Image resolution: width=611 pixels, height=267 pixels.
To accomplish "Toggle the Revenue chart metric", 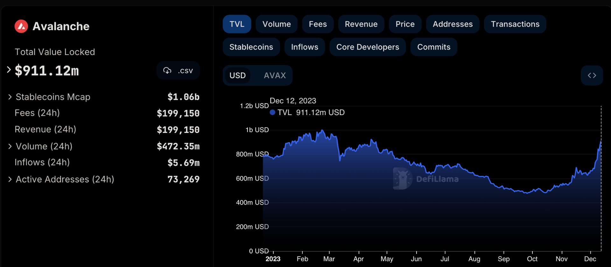I will pyautogui.click(x=361, y=24).
